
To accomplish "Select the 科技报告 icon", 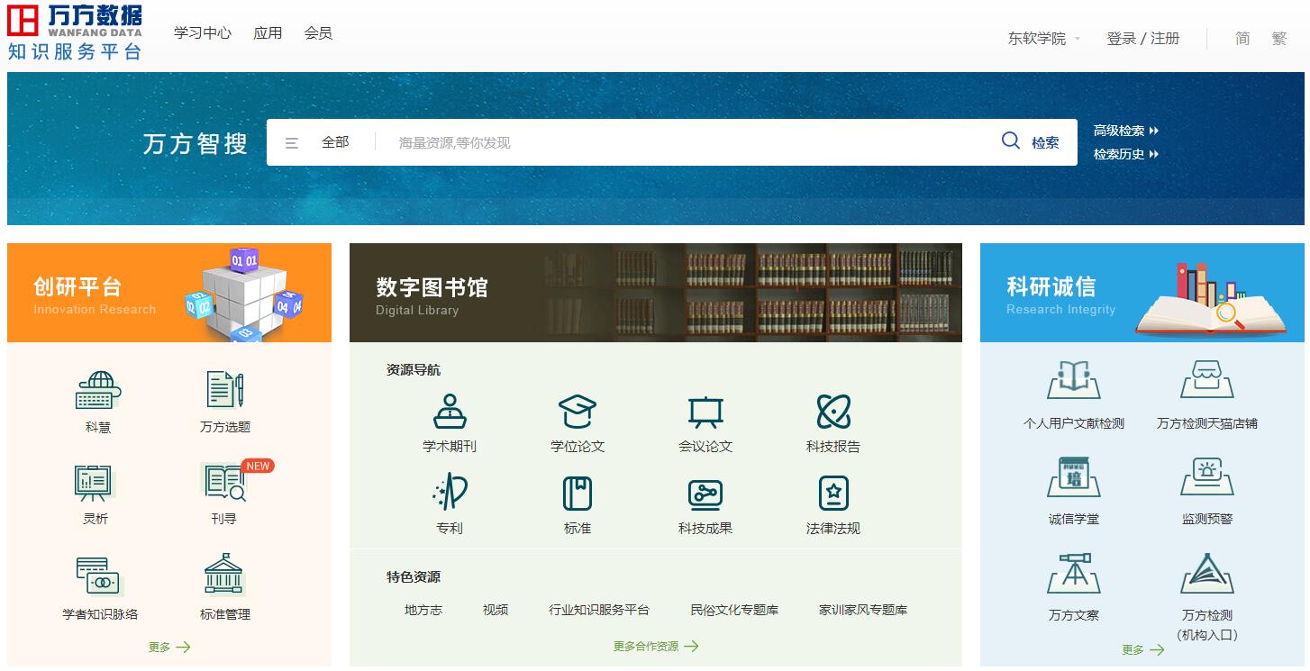I will (833, 413).
